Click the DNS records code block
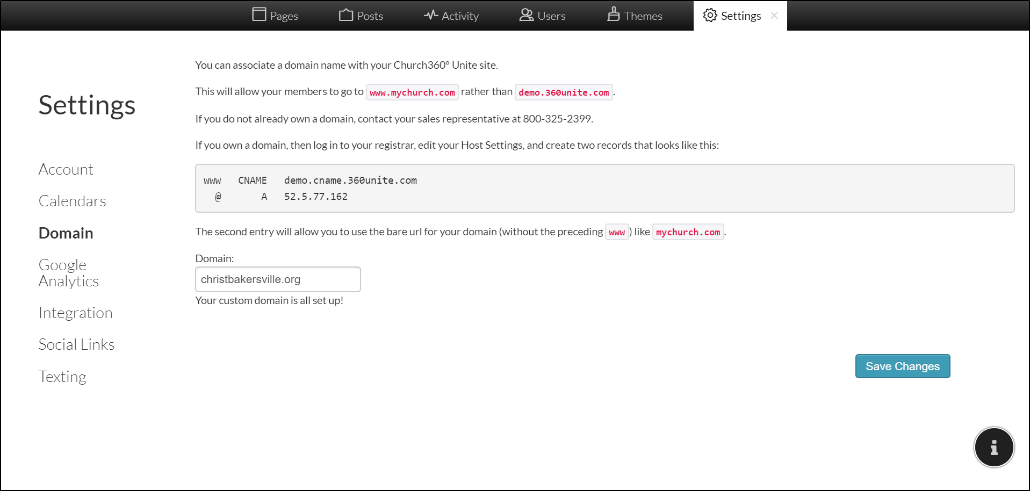Image resolution: width=1030 pixels, height=491 pixels. 604,188
